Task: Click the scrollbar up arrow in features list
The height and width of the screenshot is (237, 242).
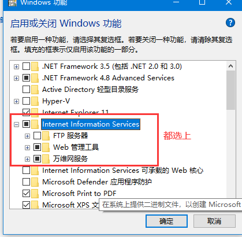Action: (x=230, y=66)
